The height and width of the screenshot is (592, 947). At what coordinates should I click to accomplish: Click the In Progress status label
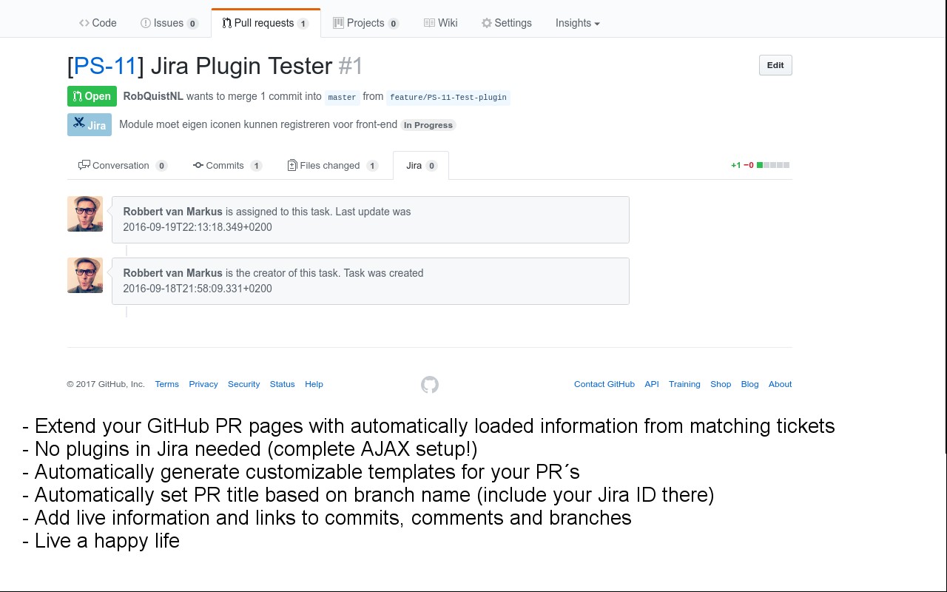click(428, 125)
